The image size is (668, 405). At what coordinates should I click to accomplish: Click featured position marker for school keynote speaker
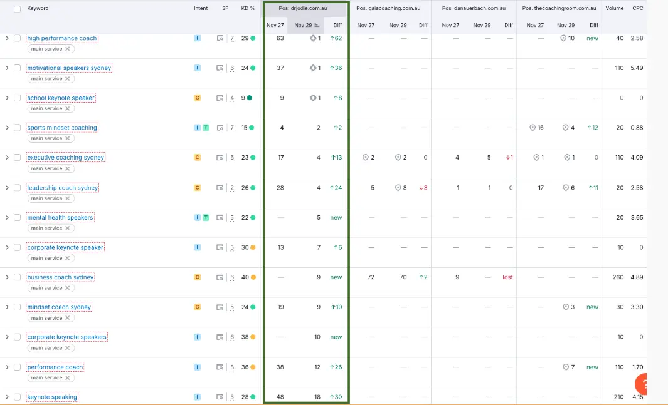click(313, 98)
